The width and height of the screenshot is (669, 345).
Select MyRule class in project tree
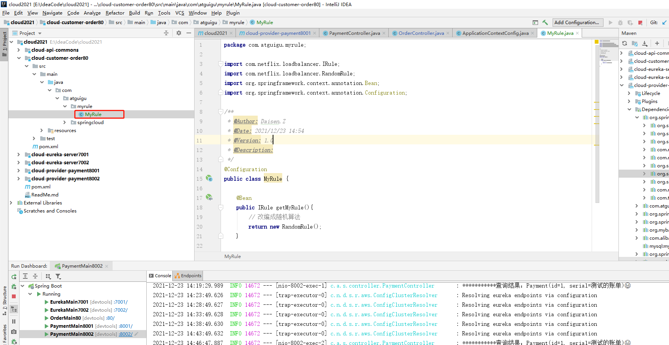(x=93, y=114)
